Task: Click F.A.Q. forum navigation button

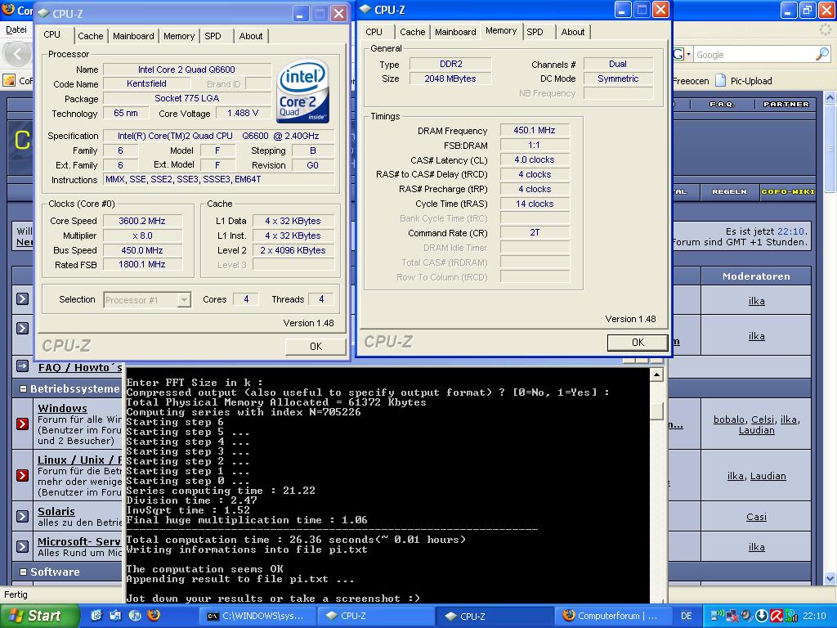Action: coord(722,104)
